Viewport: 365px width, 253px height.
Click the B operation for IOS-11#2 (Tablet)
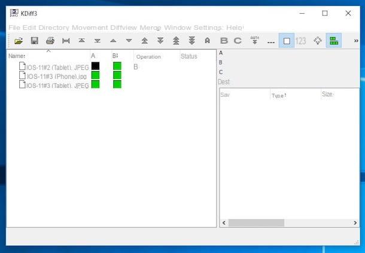click(136, 67)
